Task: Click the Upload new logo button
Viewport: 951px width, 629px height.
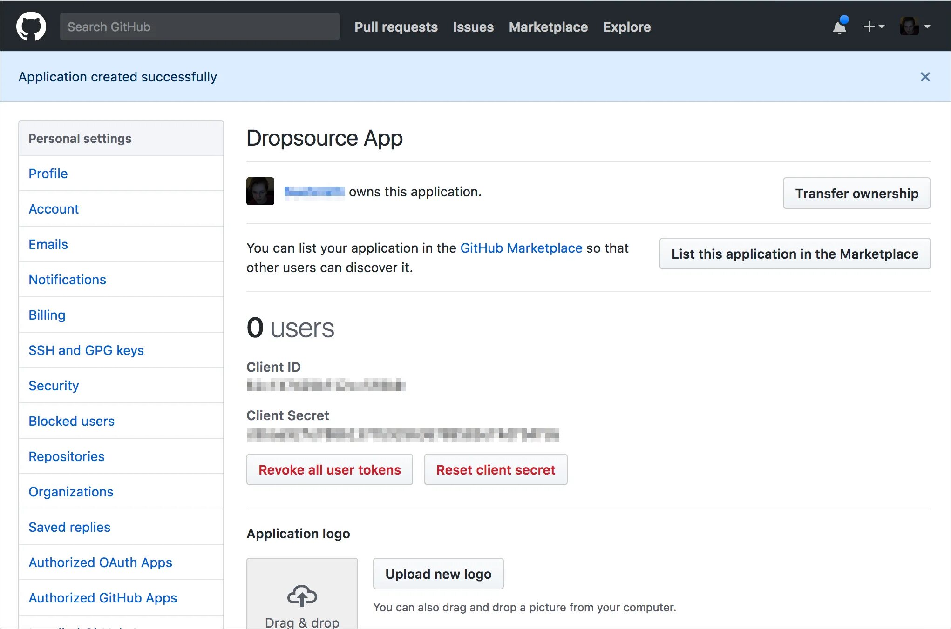Action: (x=438, y=574)
